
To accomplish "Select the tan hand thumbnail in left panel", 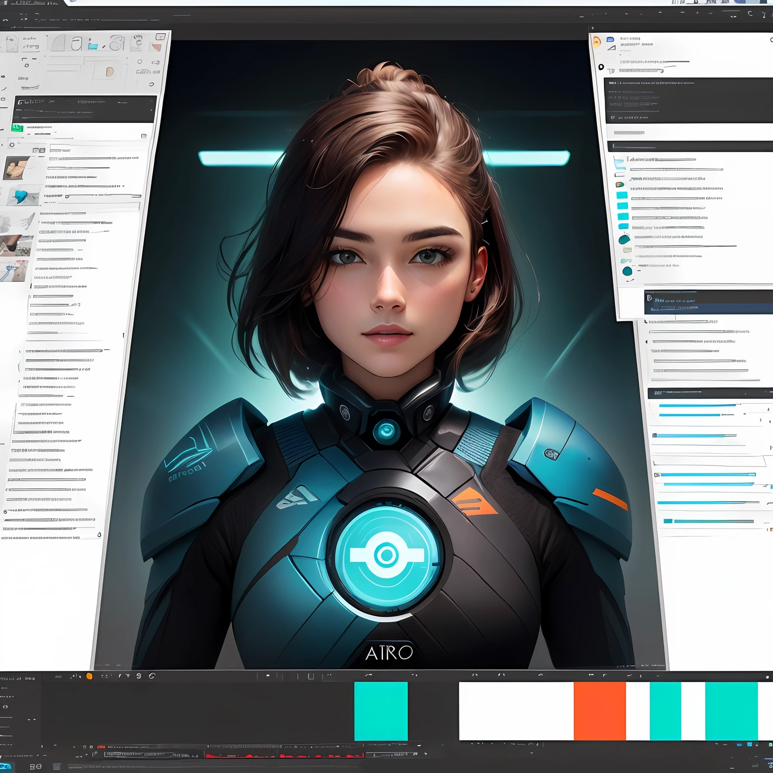I will [x=15, y=168].
